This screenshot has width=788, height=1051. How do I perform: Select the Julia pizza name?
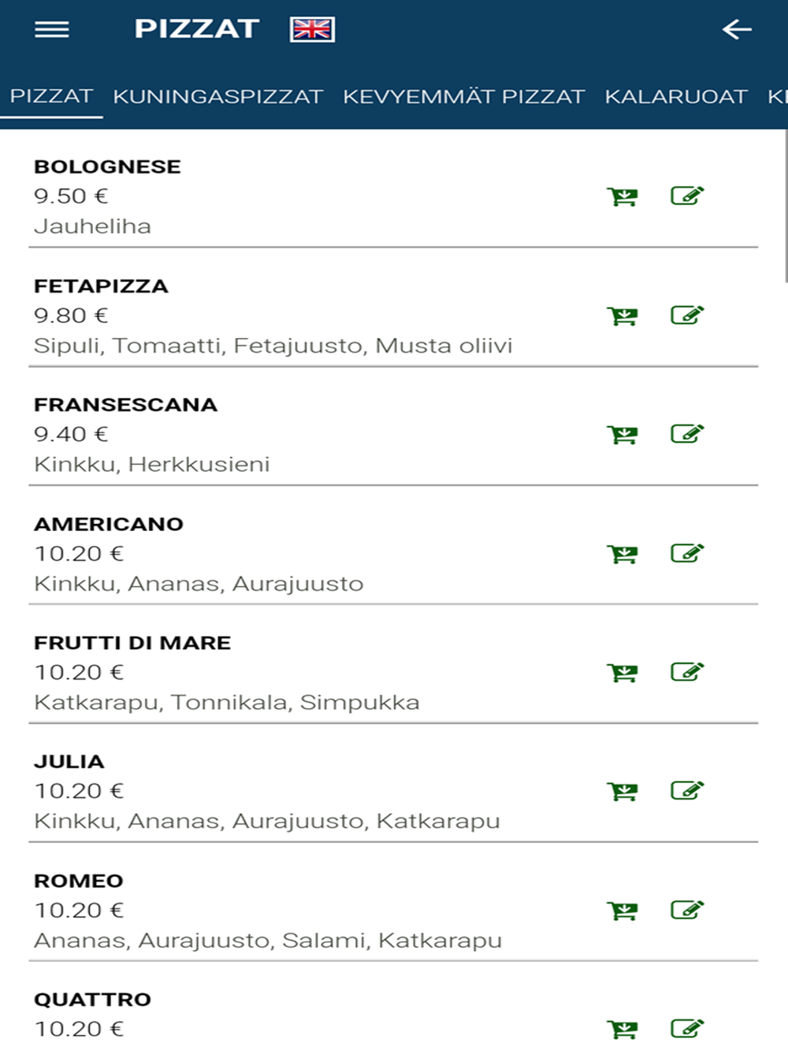[69, 761]
